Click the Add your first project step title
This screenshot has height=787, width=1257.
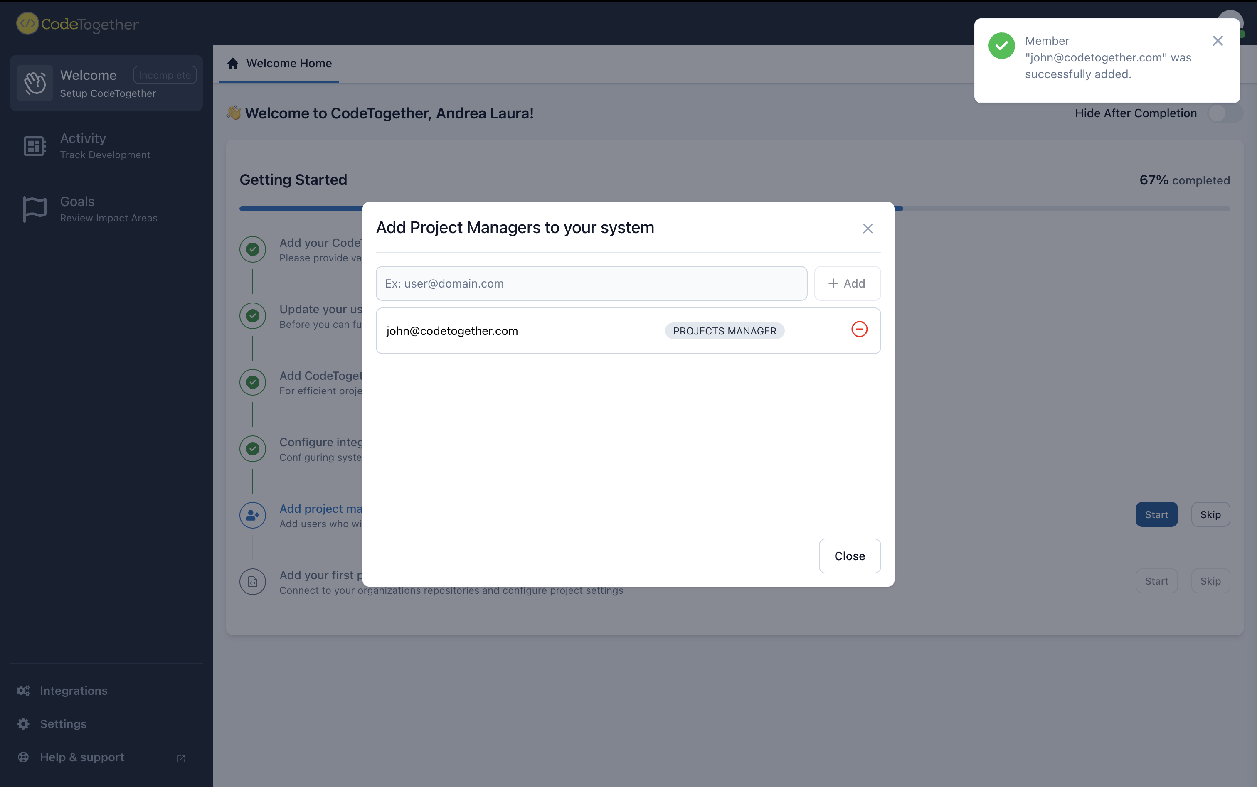tap(321, 575)
